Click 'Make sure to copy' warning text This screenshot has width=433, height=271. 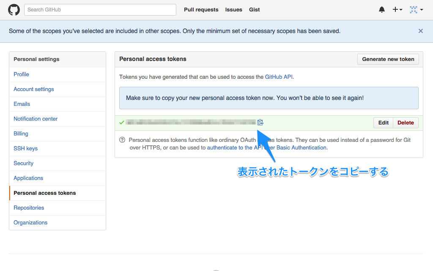[245, 98]
